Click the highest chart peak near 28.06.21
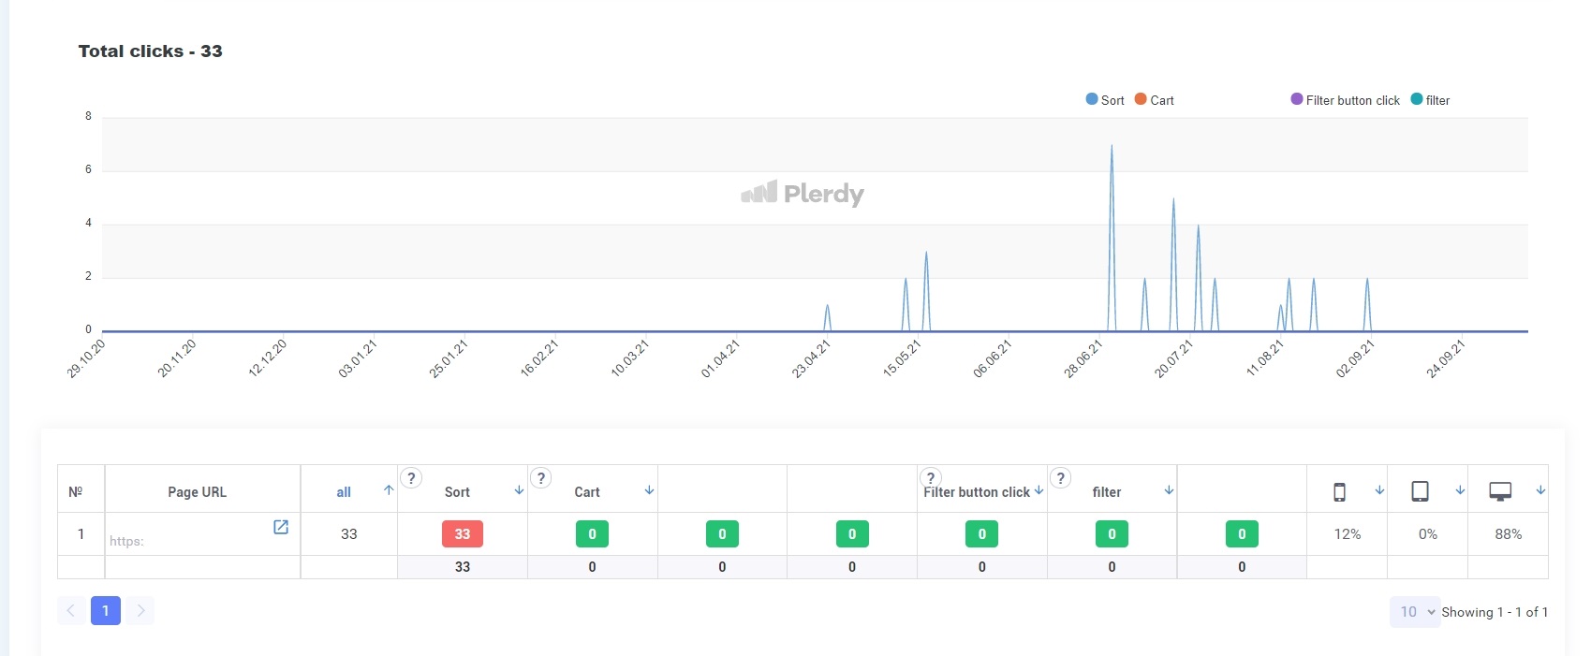 click(x=1112, y=147)
